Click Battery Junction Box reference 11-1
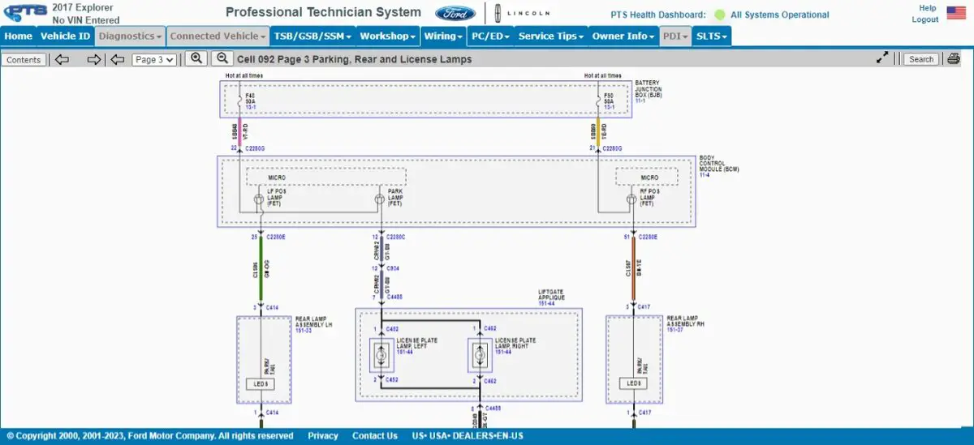The height and width of the screenshot is (445, 974). click(x=640, y=100)
